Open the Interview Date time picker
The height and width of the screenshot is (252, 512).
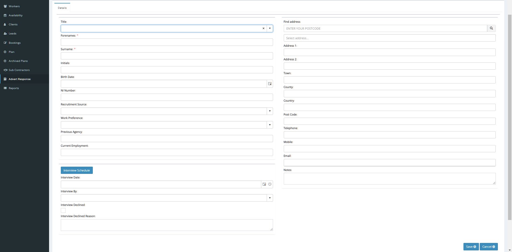pyautogui.click(x=270, y=184)
